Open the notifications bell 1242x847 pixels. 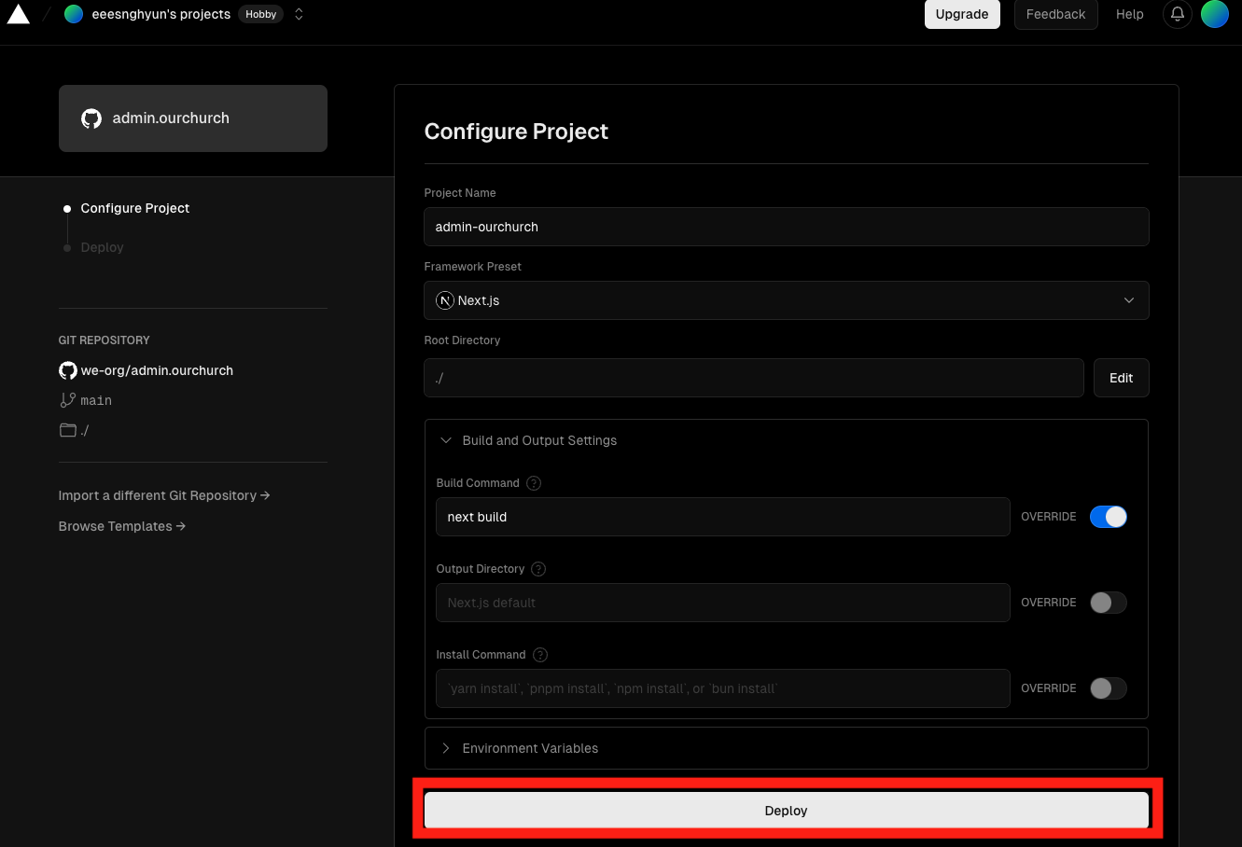tap(1178, 14)
